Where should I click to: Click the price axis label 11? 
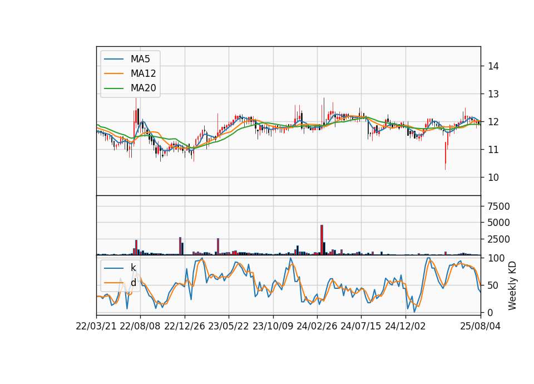pos(493,150)
